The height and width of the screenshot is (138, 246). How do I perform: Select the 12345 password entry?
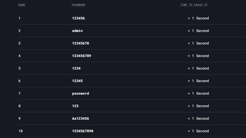point(77,81)
